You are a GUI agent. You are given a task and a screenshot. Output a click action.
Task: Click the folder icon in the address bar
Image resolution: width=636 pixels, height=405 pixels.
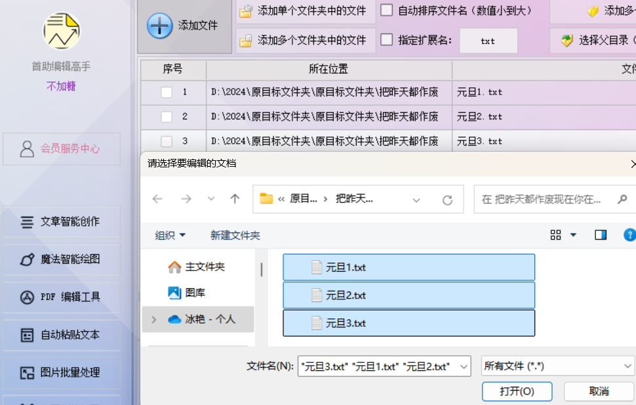266,199
